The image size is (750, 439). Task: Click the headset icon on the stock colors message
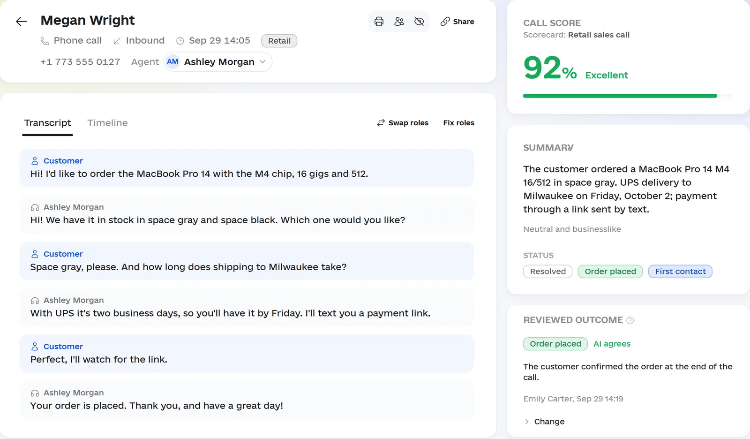(x=35, y=207)
